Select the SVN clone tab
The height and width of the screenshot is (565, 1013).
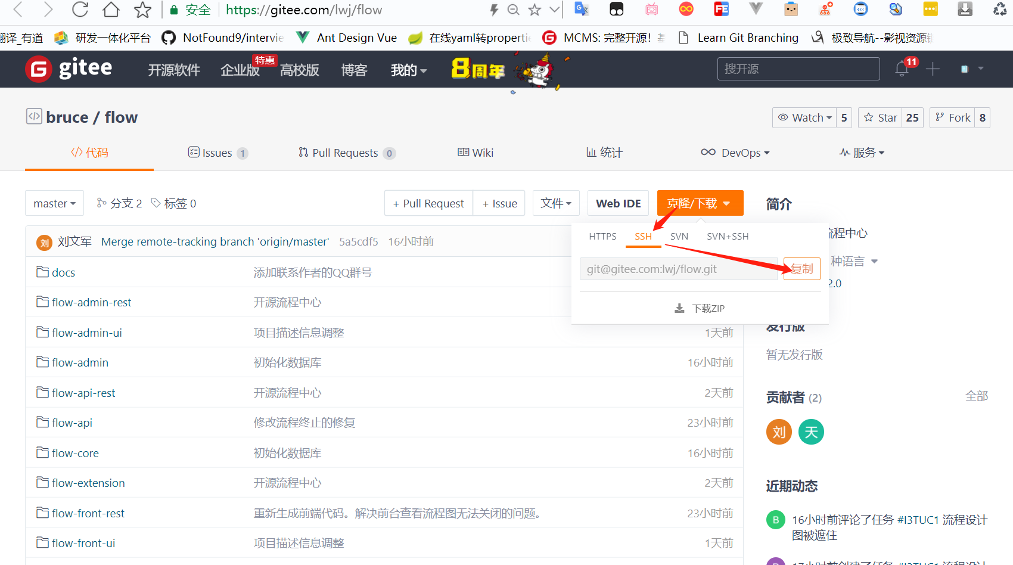pyautogui.click(x=679, y=236)
